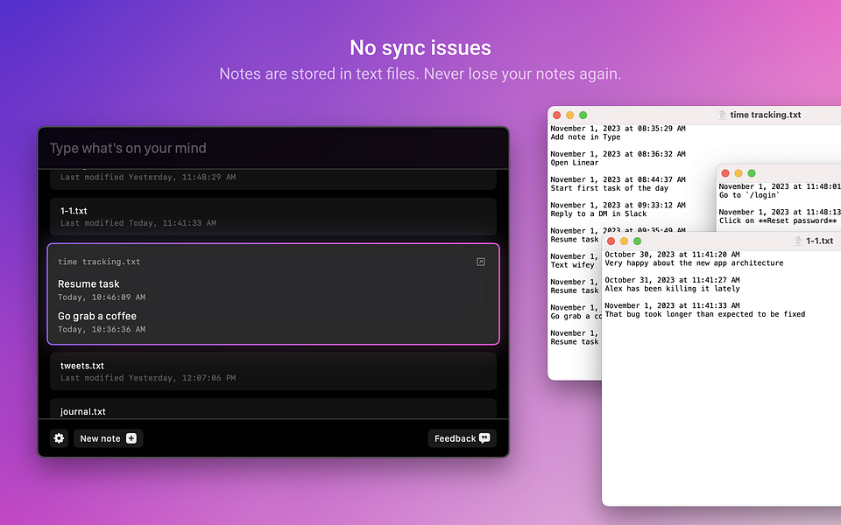Zoom the 1-1.txt editor window

637,241
